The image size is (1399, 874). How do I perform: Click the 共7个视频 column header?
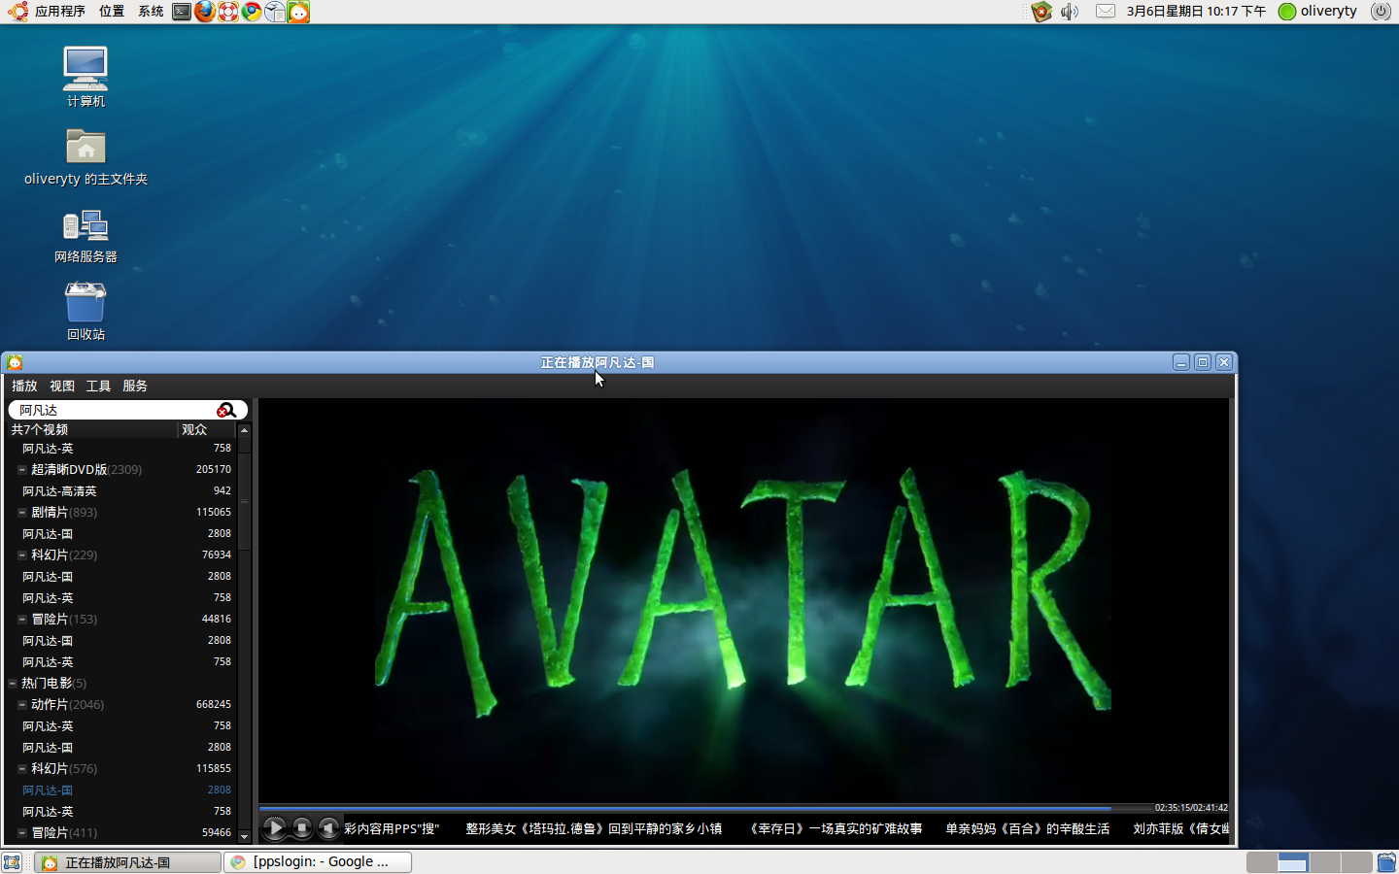93,429
